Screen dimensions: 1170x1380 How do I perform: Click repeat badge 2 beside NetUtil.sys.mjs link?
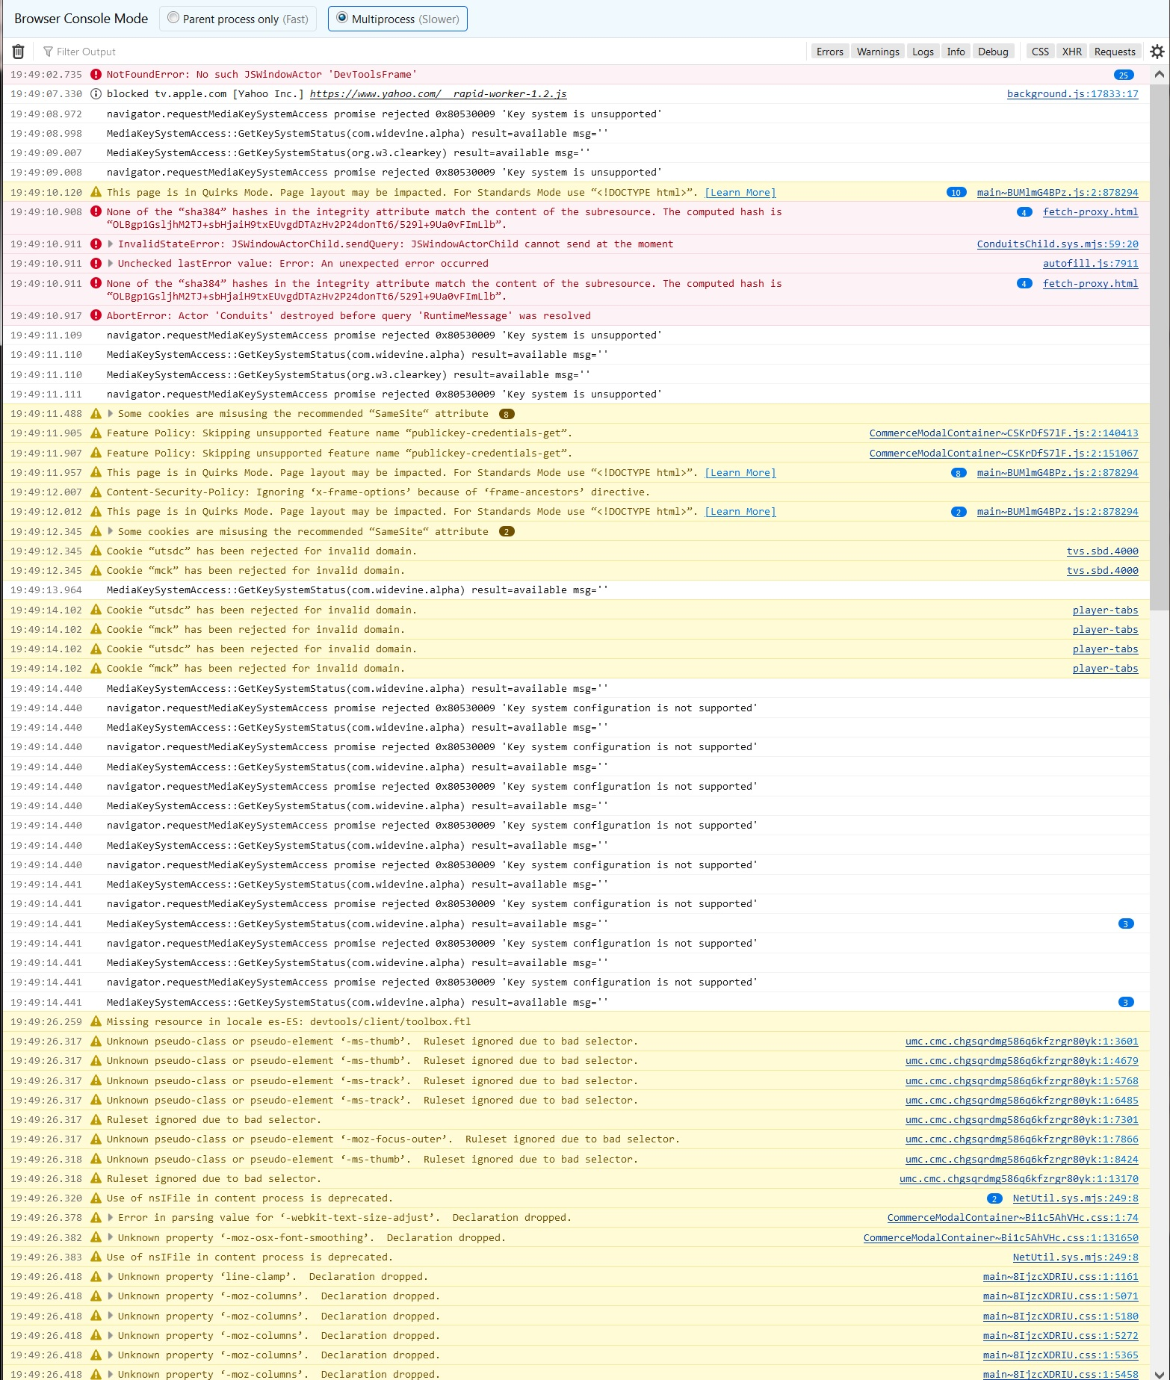pos(994,1198)
